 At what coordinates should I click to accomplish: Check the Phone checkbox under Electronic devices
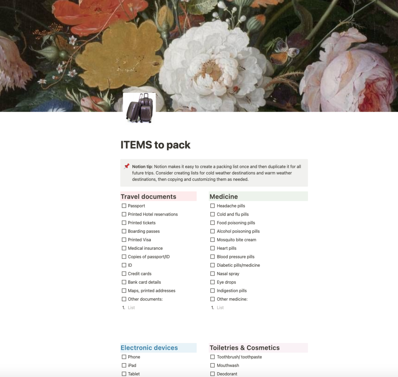[124, 357]
